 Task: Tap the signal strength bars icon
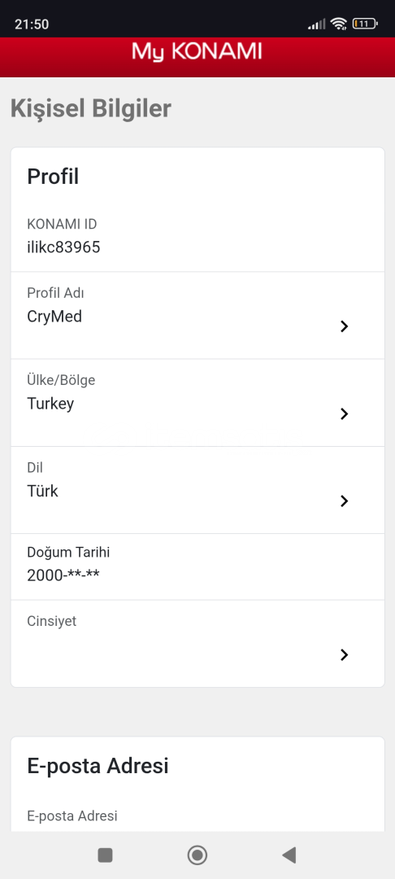pyautogui.click(x=317, y=24)
